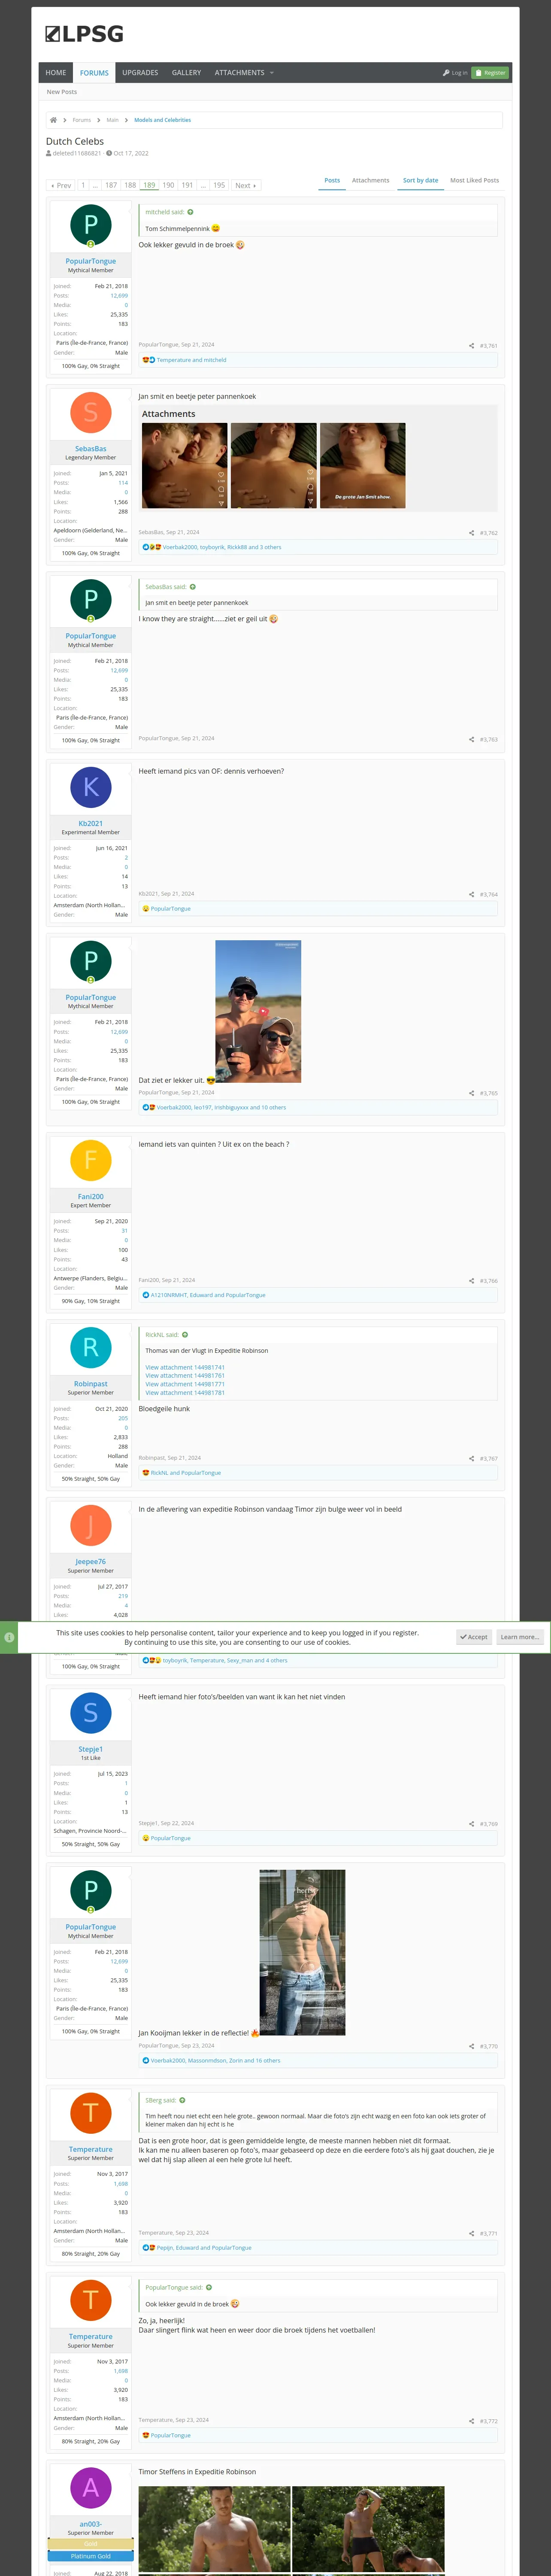Click the share icon next to #3,766
The height and width of the screenshot is (2576, 551).
point(471,1281)
